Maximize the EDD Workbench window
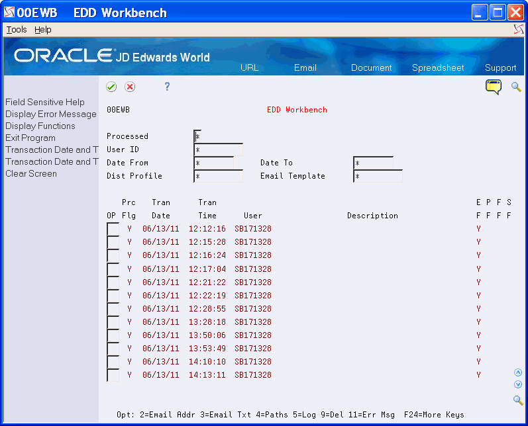This screenshot has width=528, height=426. click(x=498, y=13)
